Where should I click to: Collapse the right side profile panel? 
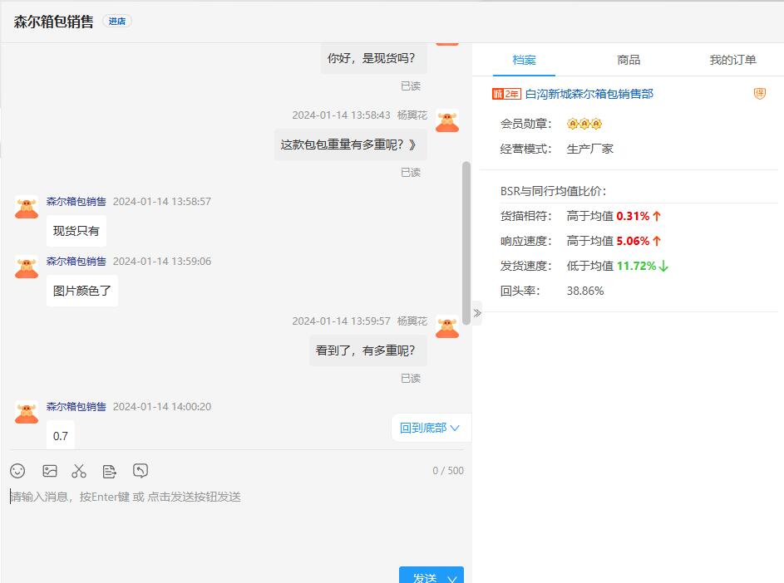coord(477,313)
